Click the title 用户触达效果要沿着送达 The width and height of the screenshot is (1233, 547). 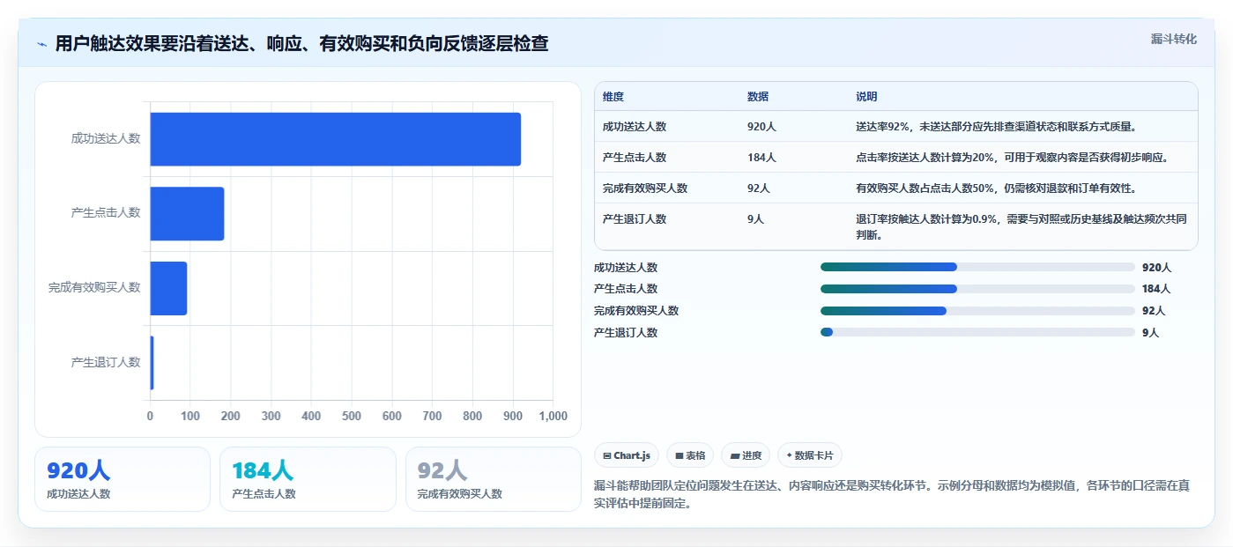301,44
